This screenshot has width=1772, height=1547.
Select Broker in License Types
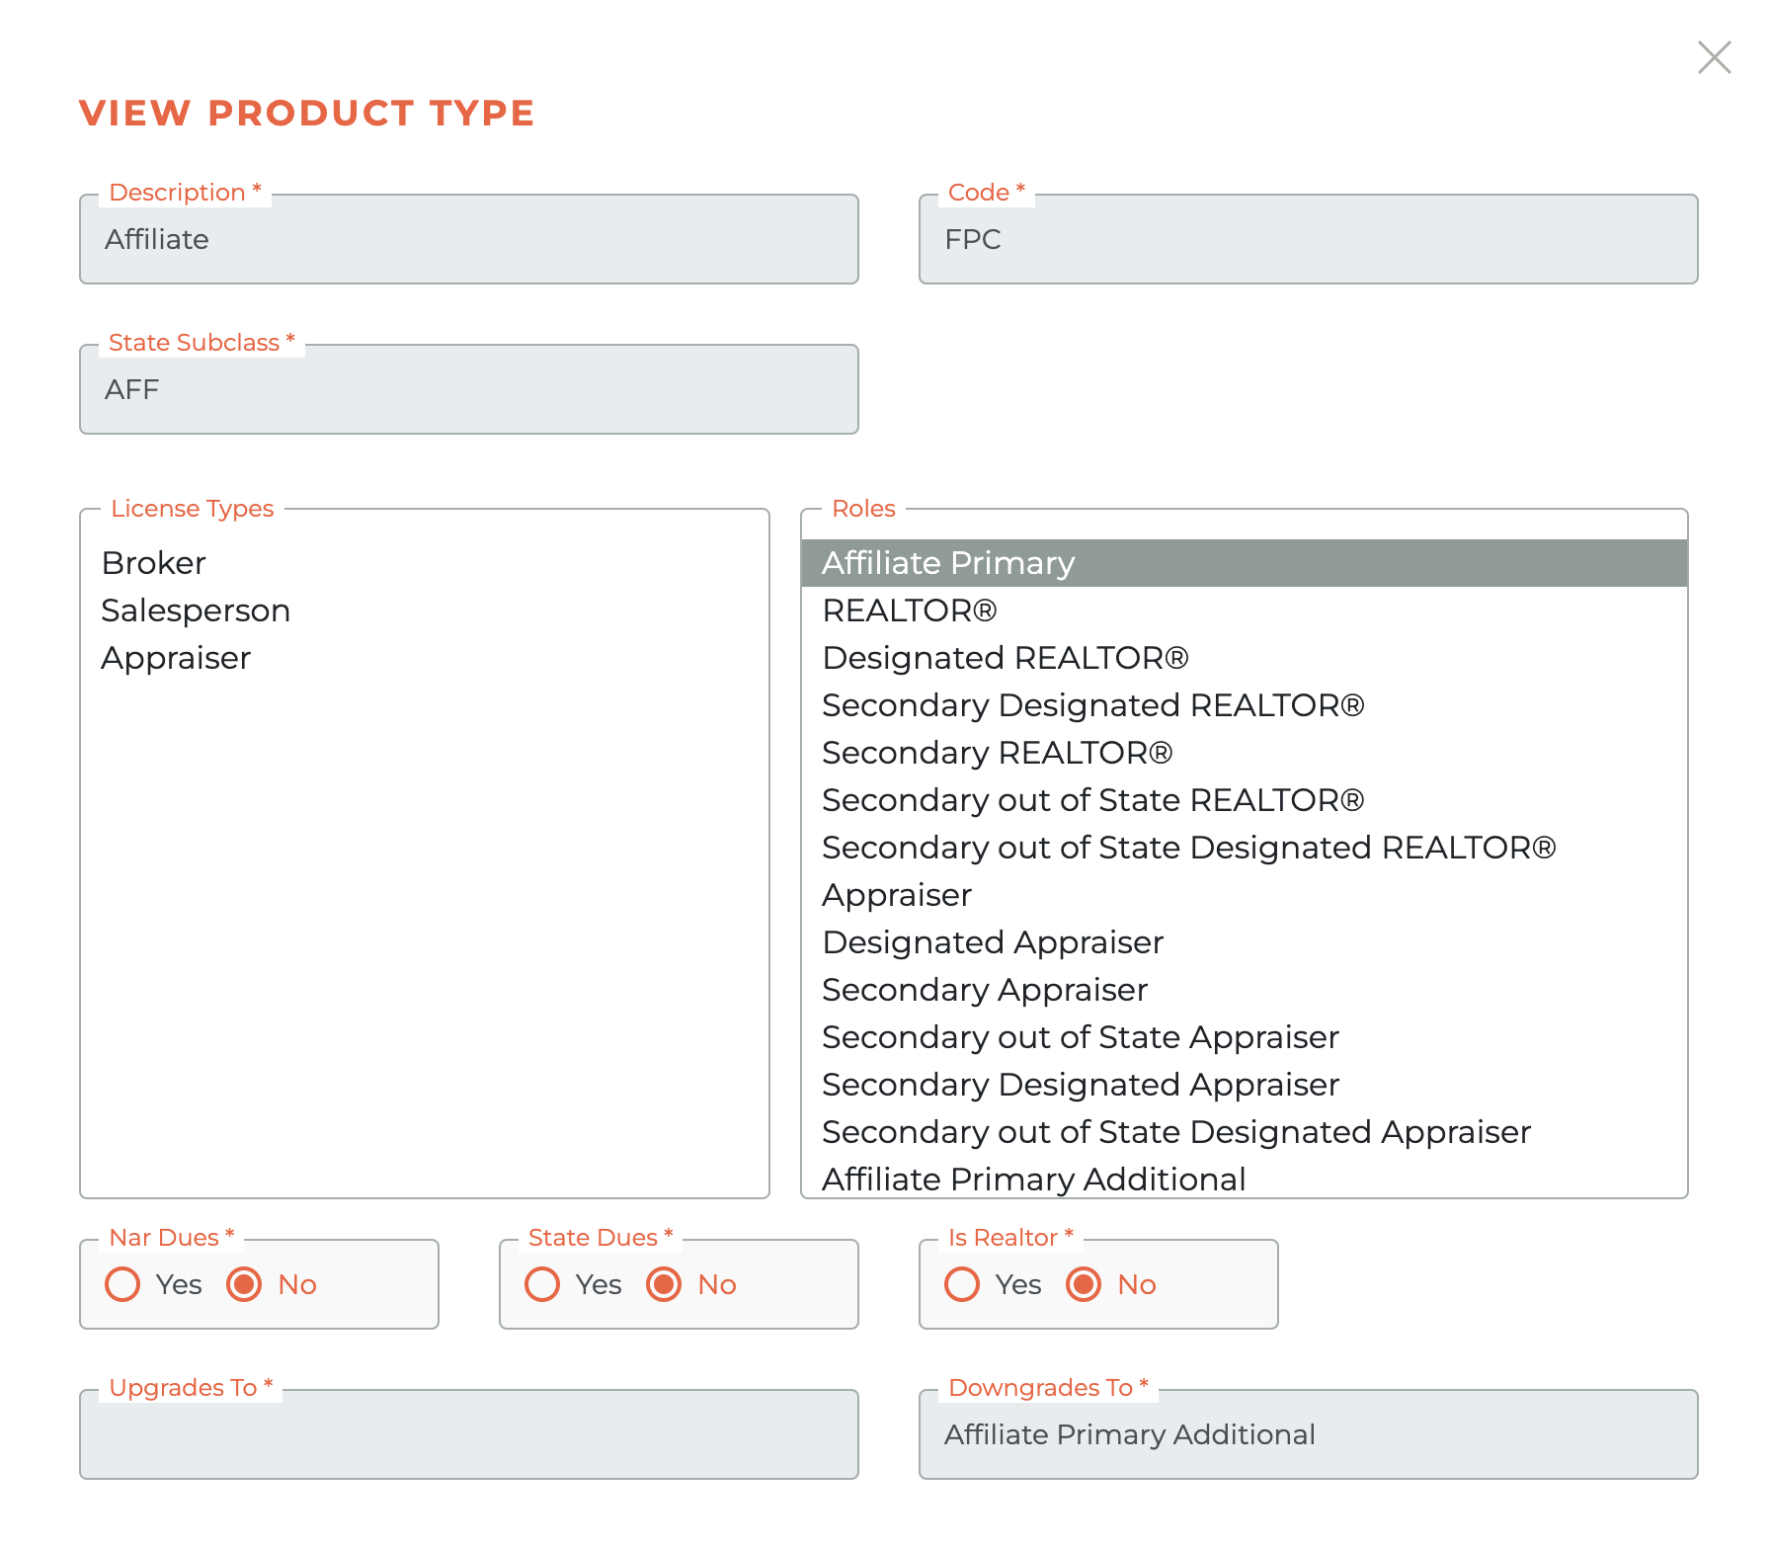(154, 563)
